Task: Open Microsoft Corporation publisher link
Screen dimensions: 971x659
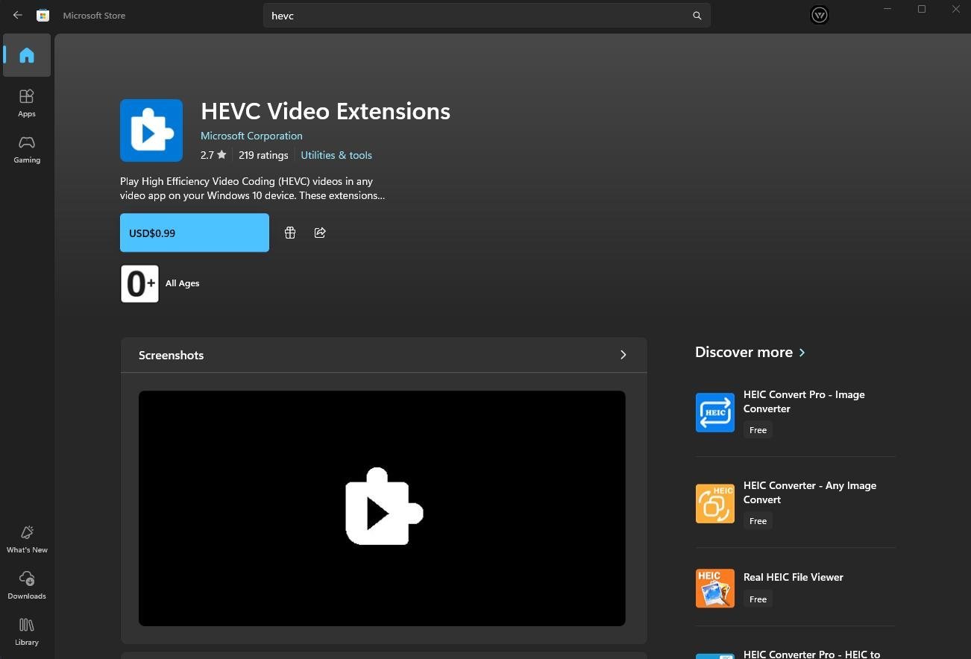Action: pyautogui.click(x=251, y=136)
